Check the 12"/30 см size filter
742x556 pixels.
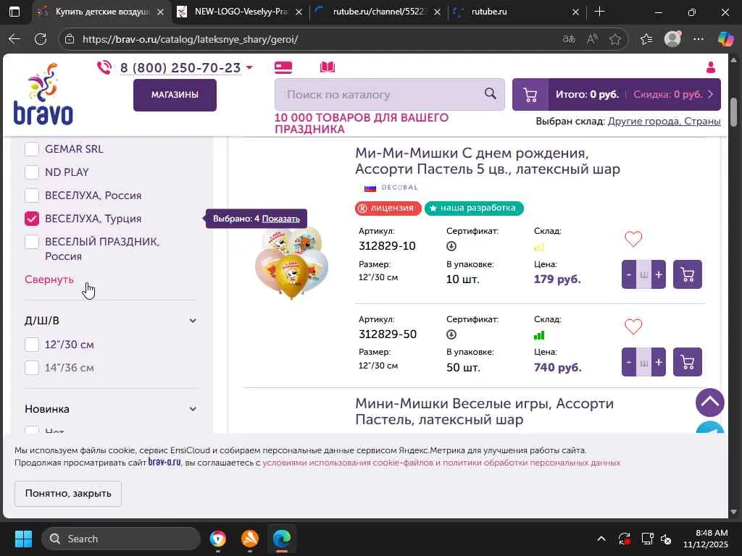32,345
